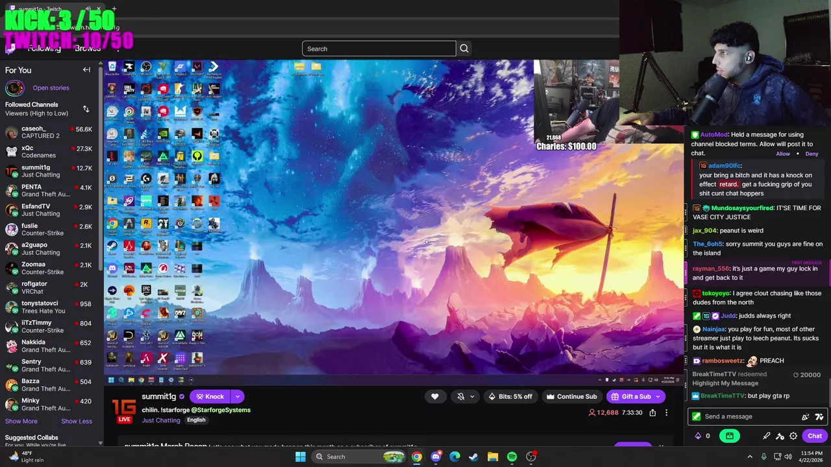Screen dimensions: 831x467
Task: Expand the Knock button dropdown arrow
Action: click(238, 396)
